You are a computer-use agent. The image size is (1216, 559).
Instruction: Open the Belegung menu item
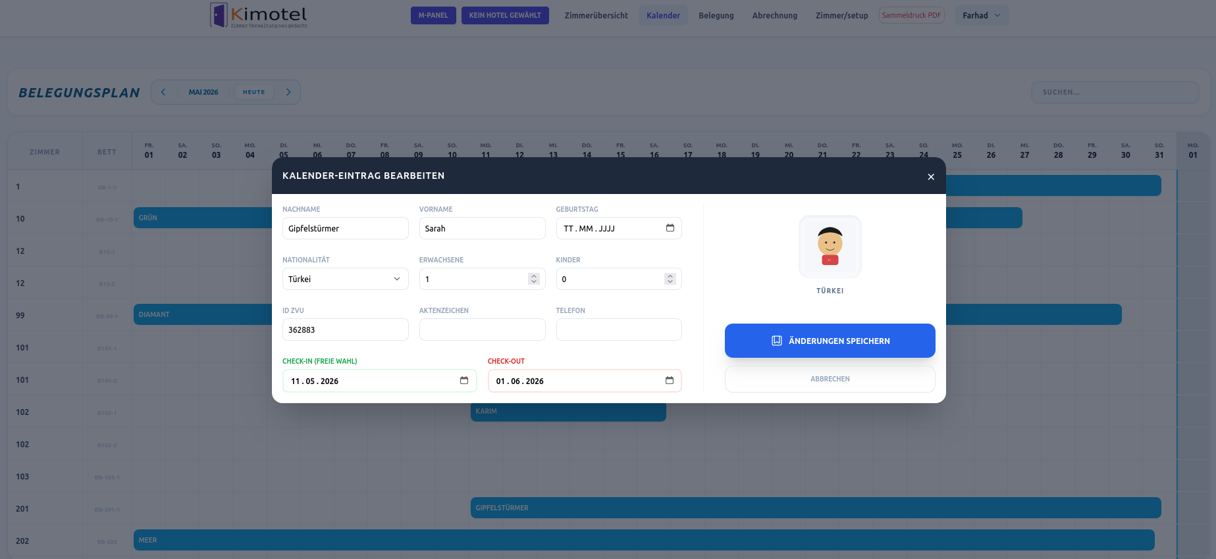[716, 15]
